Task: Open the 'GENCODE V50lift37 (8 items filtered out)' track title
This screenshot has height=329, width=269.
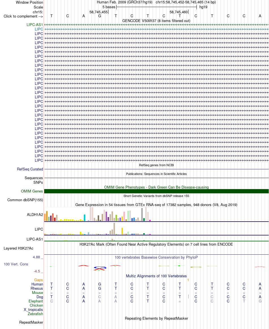Action: coord(156,21)
